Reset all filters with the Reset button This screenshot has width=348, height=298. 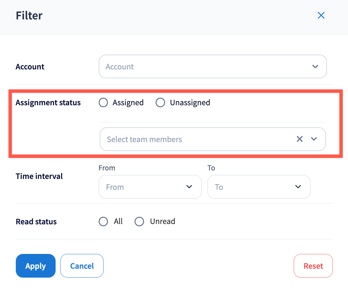point(313,266)
